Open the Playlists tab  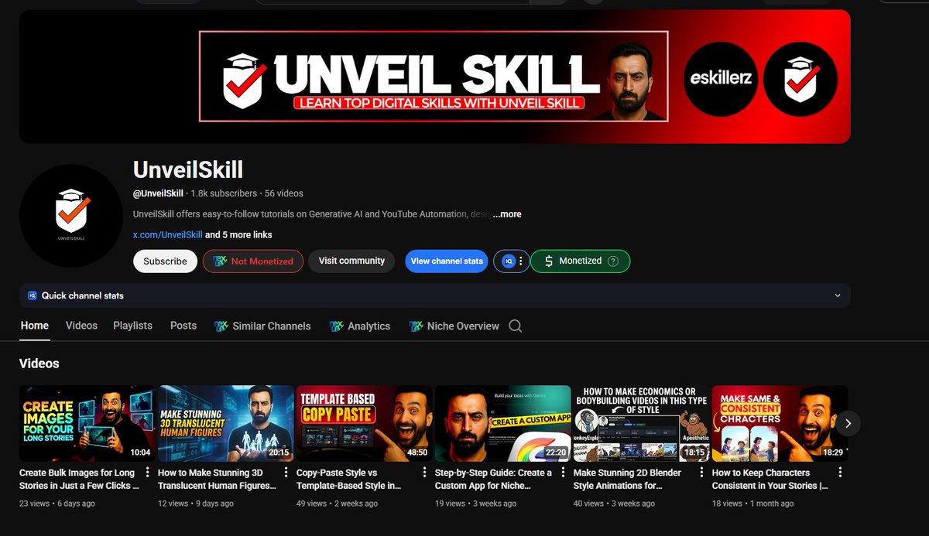click(132, 326)
